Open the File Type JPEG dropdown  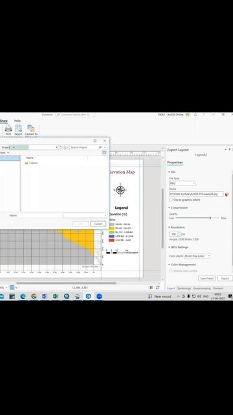pyautogui.click(x=183, y=184)
